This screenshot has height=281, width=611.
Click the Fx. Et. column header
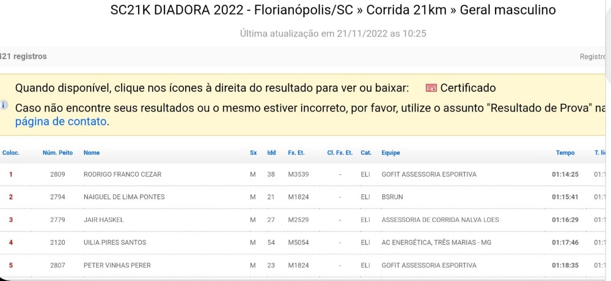tap(296, 153)
